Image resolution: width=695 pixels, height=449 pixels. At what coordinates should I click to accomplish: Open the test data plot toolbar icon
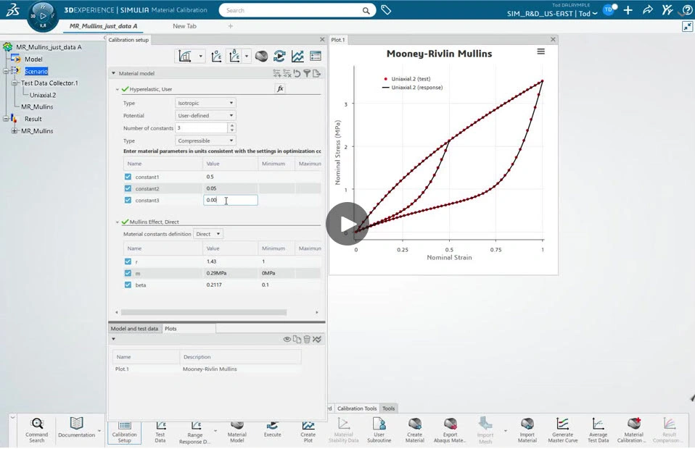point(185,56)
